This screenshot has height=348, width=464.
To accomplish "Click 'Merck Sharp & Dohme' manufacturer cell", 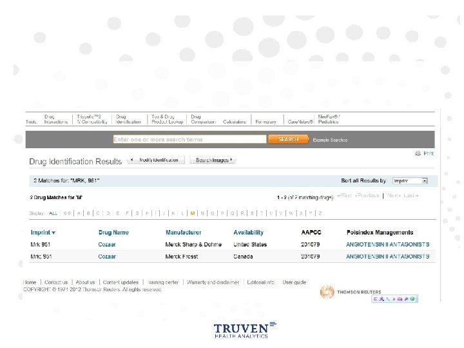I will pyautogui.click(x=193, y=244).
